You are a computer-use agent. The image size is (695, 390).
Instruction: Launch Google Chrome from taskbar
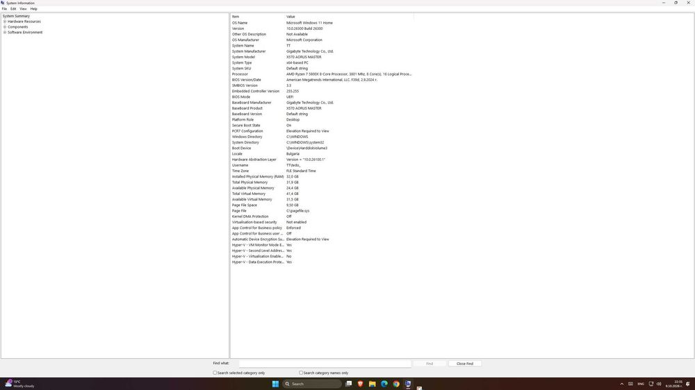pyautogui.click(x=396, y=384)
